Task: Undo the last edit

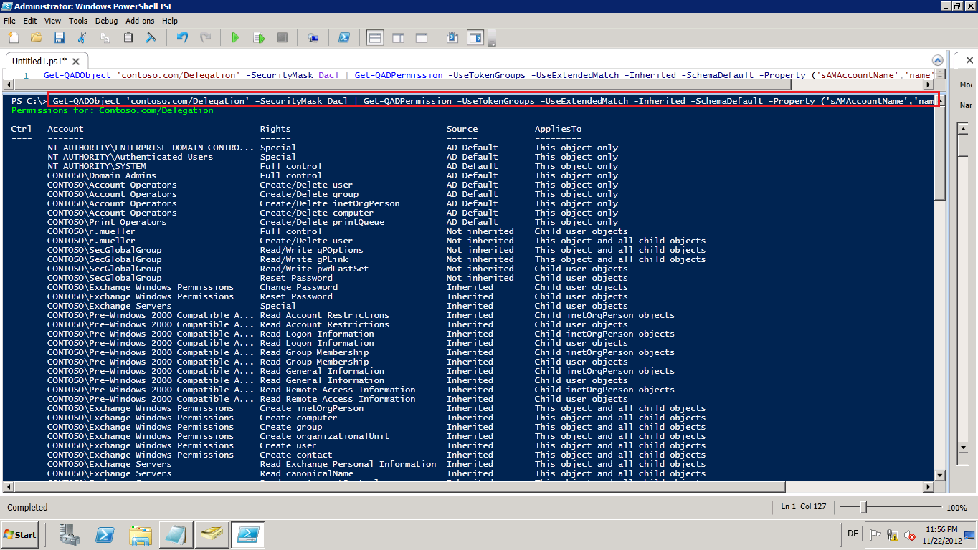Action: pos(182,37)
